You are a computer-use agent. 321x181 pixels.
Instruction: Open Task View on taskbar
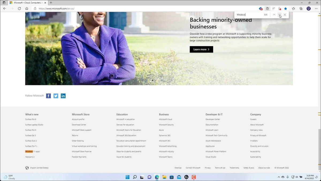coord(142,177)
